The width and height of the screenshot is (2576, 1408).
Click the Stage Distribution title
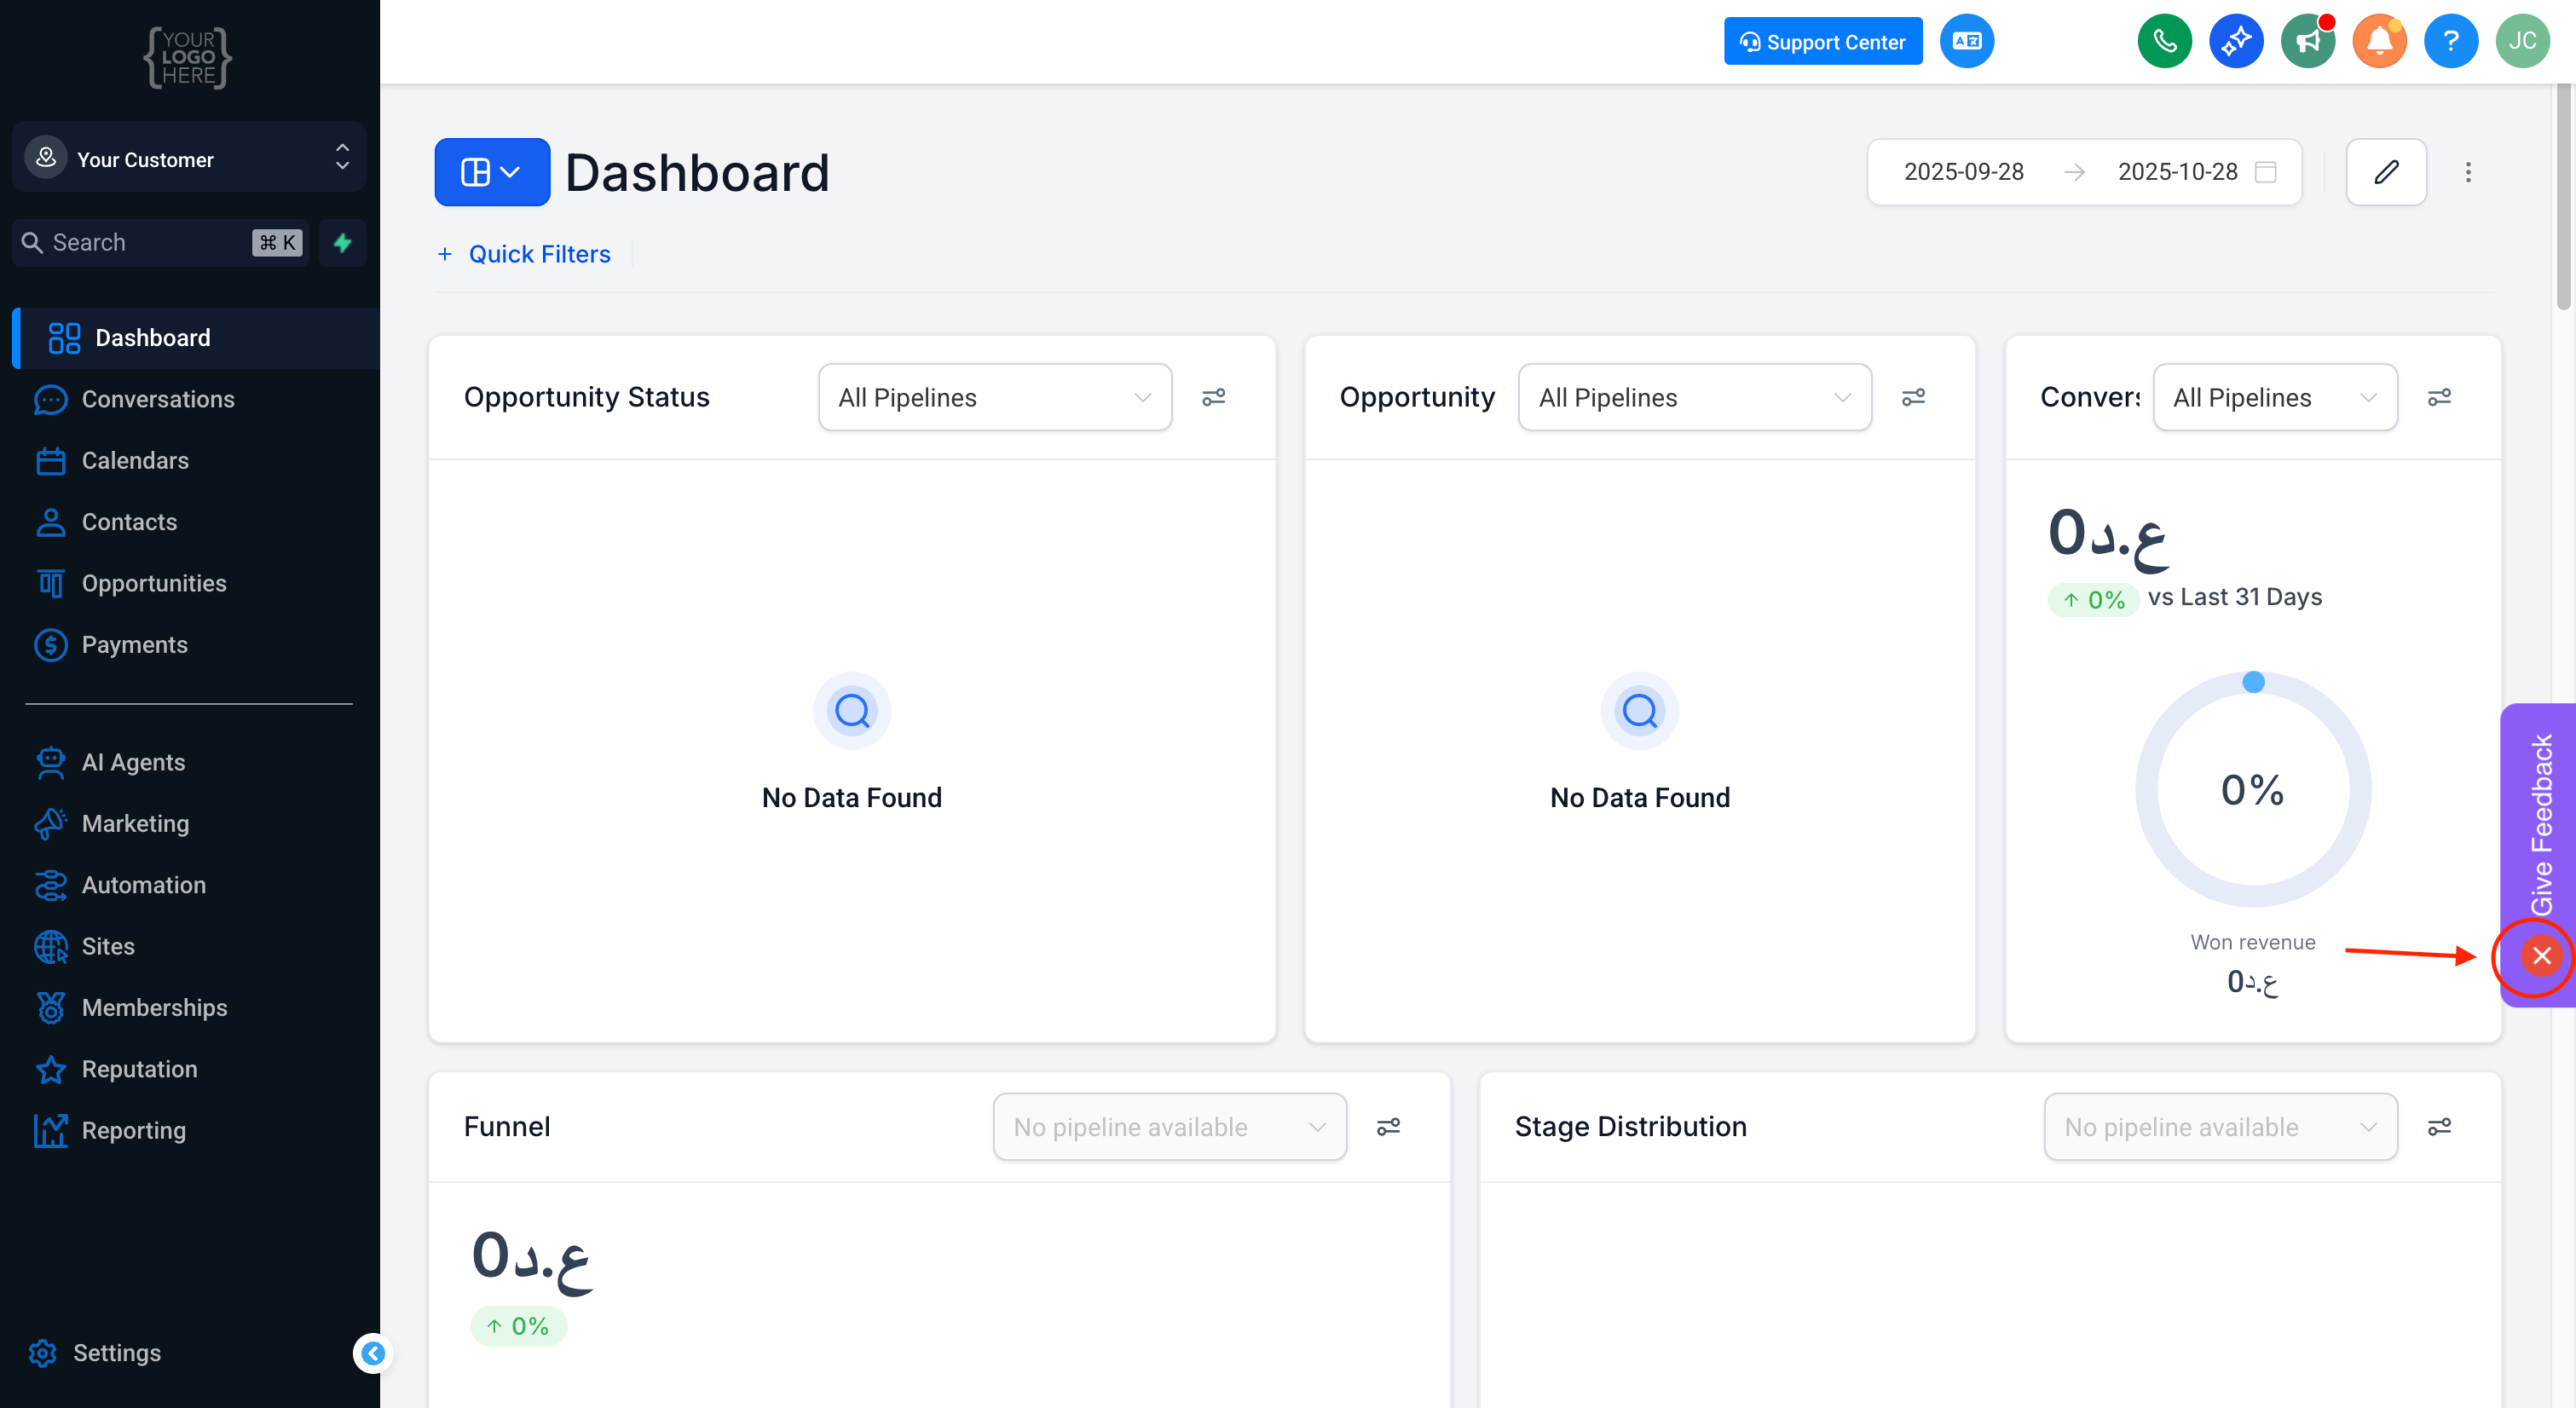pyautogui.click(x=1630, y=1127)
